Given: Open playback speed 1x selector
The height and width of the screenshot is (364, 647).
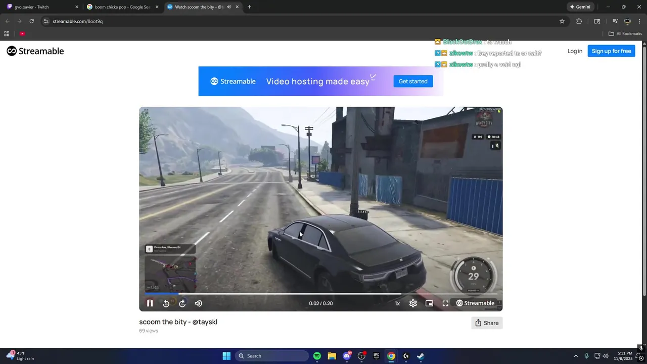Looking at the screenshot, I should pos(397,303).
